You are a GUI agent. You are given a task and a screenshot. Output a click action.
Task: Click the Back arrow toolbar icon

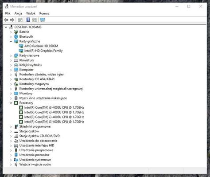click(x=6, y=20)
